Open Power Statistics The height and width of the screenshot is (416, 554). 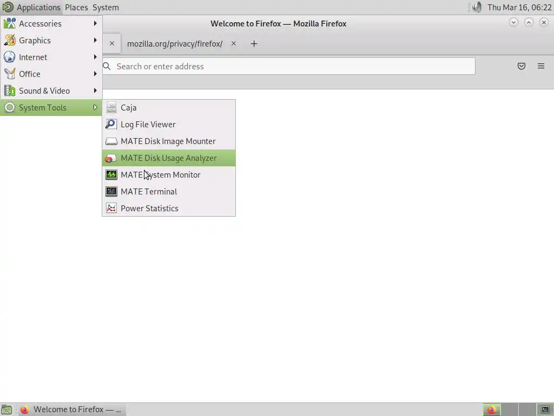[169, 209]
